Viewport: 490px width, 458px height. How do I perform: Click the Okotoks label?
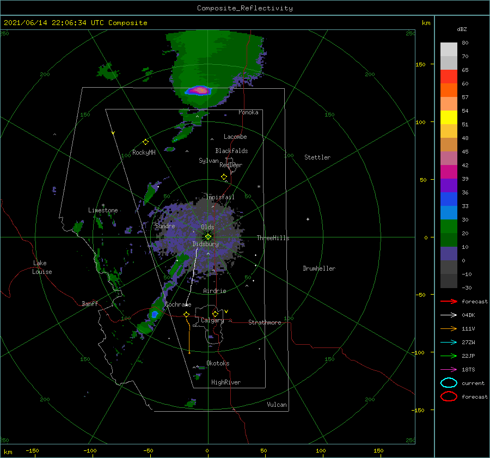218,363
